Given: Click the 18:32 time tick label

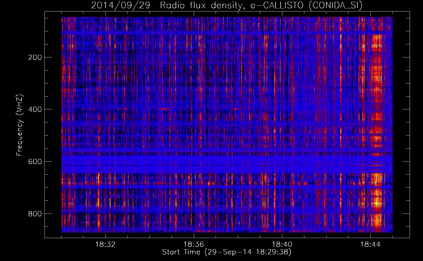Looking at the screenshot, I should point(105,245).
